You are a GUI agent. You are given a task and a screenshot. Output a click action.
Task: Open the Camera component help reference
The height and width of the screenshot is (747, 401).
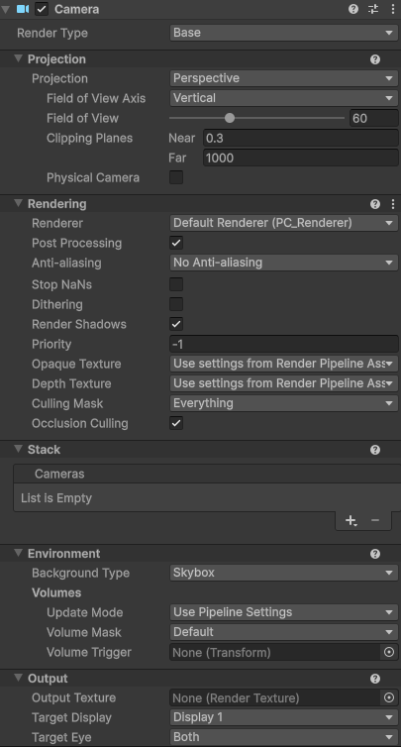coord(352,9)
